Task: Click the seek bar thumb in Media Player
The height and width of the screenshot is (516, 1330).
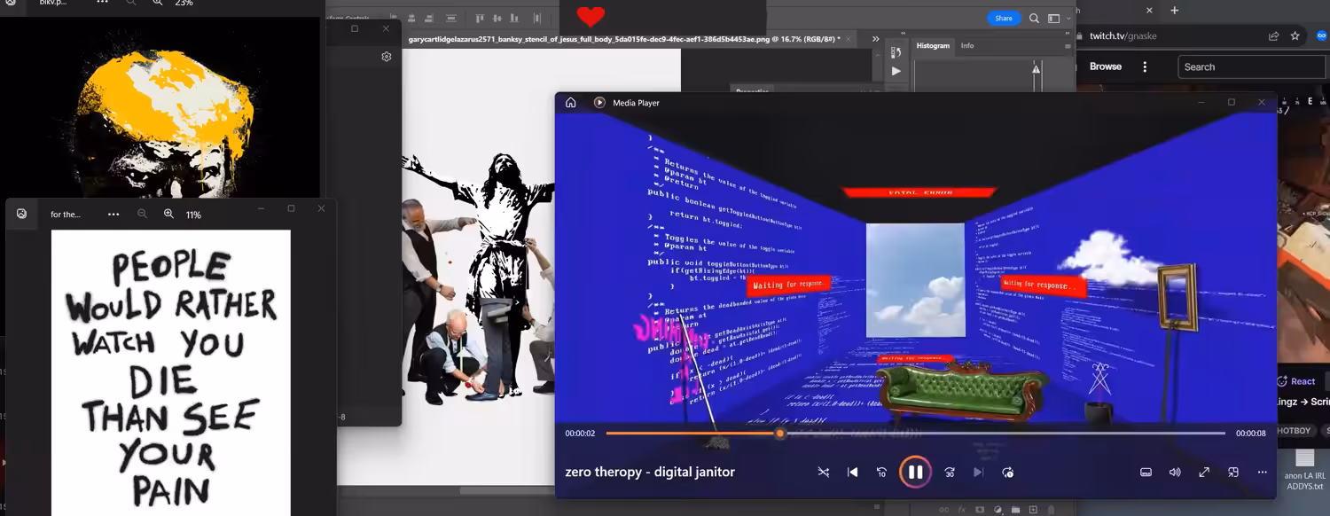Action: 780,434
